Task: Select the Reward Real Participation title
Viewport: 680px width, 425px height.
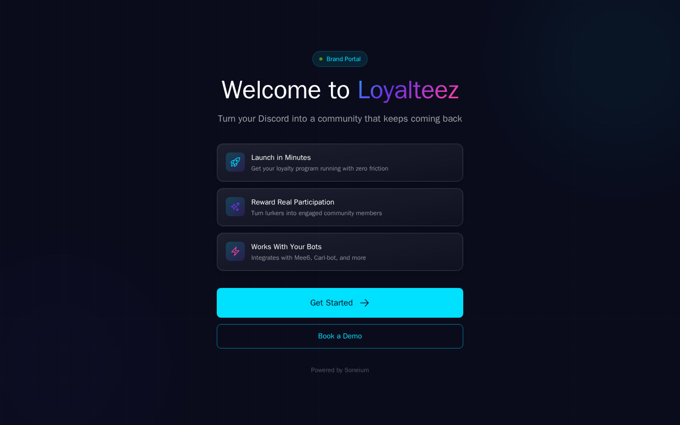Action: (293, 202)
